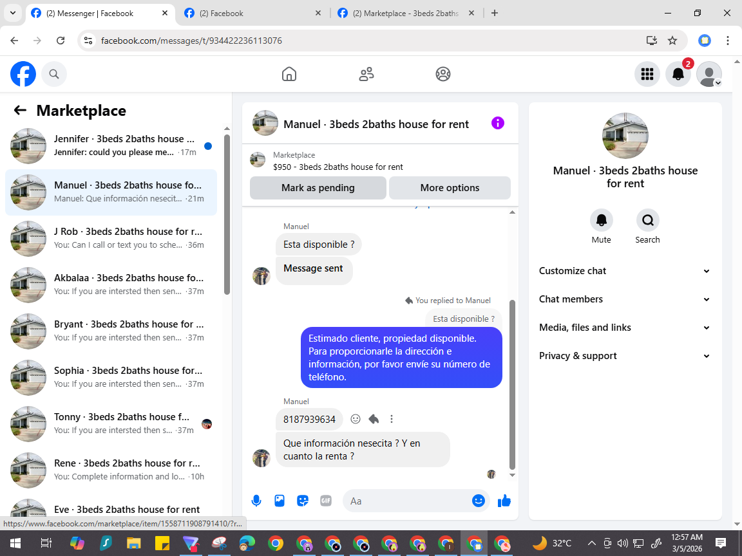
Task: Click the back arrow beside Marketplace heading
Action: [x=20, y=110]
